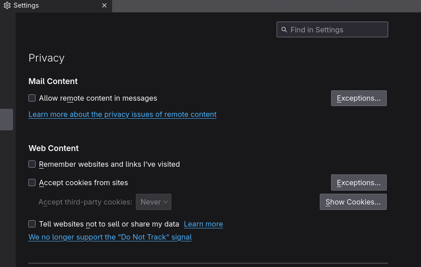
Task: Click the Find in Settings field
Action: pos(332,30)
